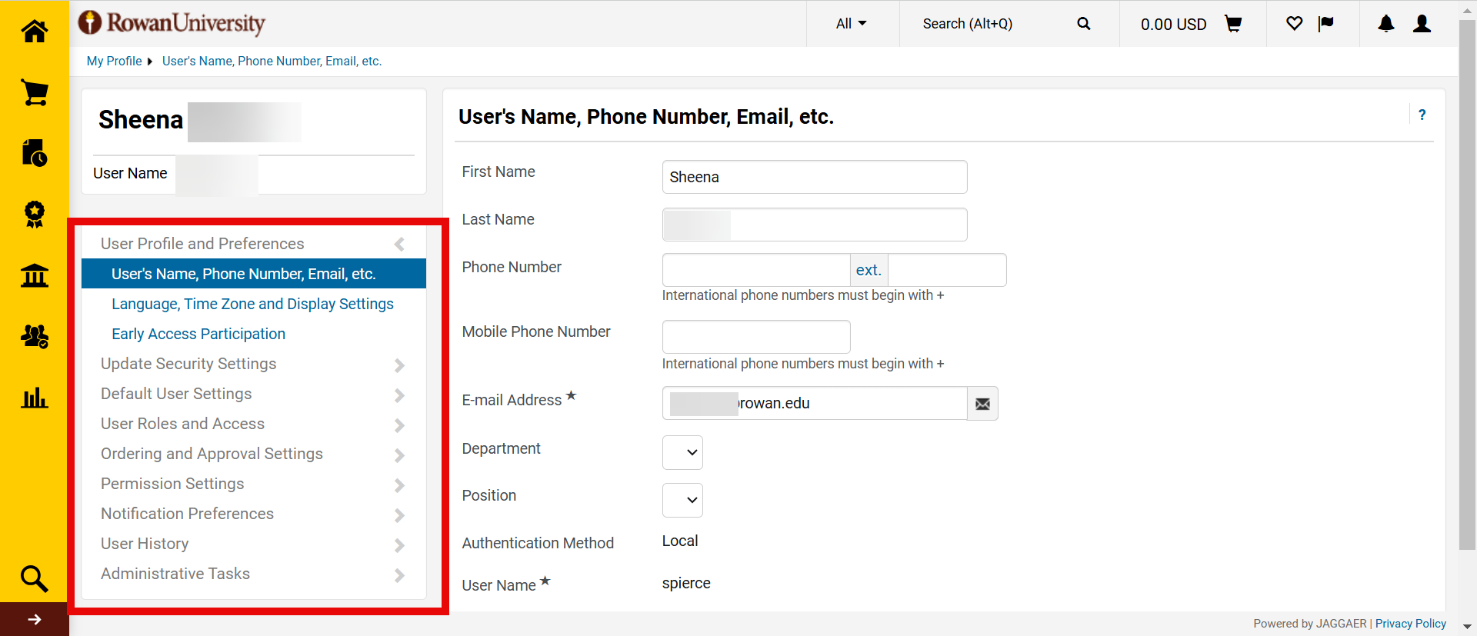This screenshot has height=636, width=1477.
Task: Open the Privacy Policy link
Action: pyautogui.click(x=1410, y=624)
